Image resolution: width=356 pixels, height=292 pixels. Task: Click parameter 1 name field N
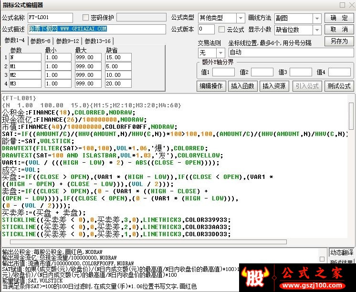click(x=25, y=57)
